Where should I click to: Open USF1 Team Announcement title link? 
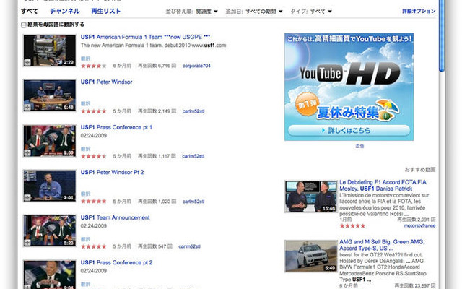click(115, 217)
